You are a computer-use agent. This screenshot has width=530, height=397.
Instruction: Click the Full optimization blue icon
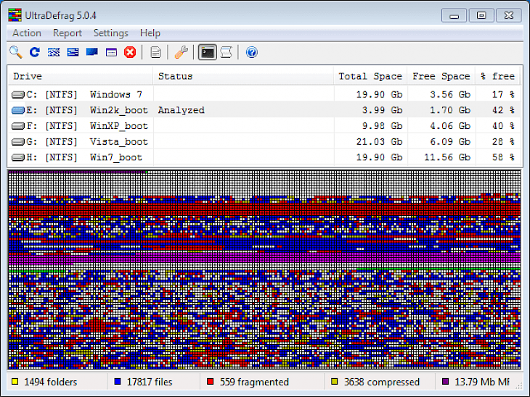(x=92, y=52)
